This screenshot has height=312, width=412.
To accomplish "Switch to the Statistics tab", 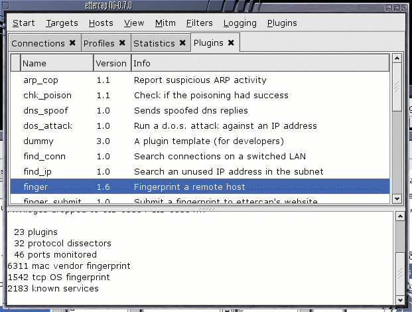I will pyautogui.click(x=154, y=43).
